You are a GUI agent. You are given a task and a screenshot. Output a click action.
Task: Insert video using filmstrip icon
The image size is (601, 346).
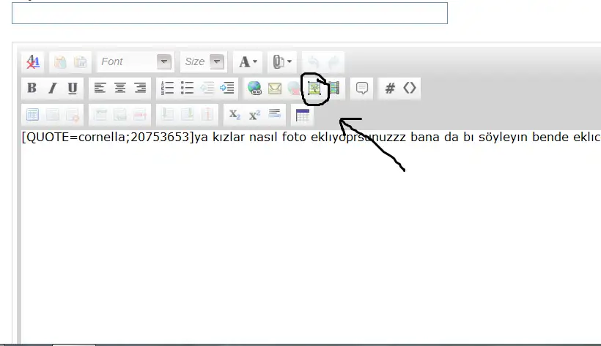click(x=334, y=89)
